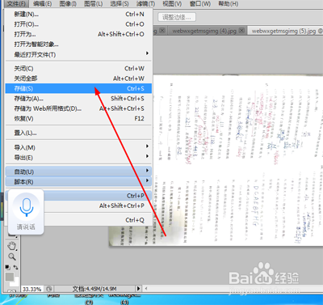The width and height of the screenshot is (323, 305).
Task: Switch to webwxgetmsgimg (5).jpg tab
Action: tap(283, 31)
